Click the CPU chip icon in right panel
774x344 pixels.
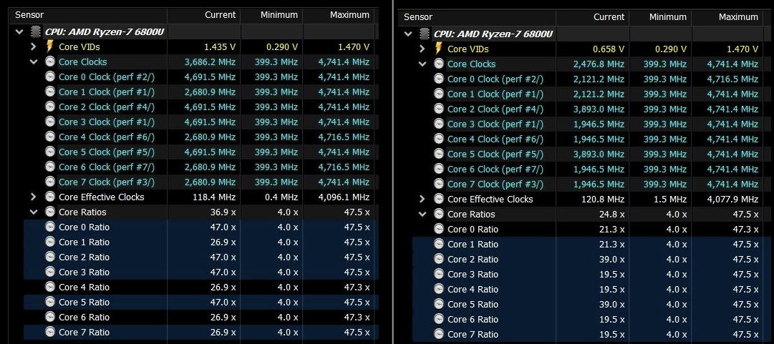(425, 34)
